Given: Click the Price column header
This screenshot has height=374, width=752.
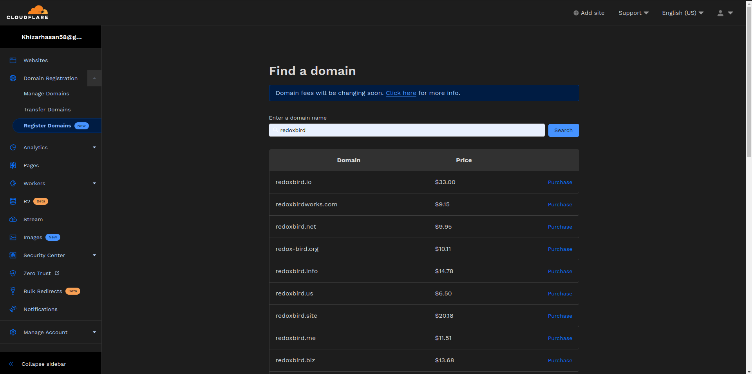Looking at the screenshot, I should point(464,160).
